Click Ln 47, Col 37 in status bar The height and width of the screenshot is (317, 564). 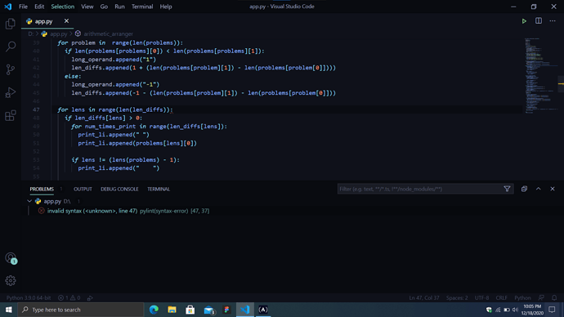tap(424, 297)
